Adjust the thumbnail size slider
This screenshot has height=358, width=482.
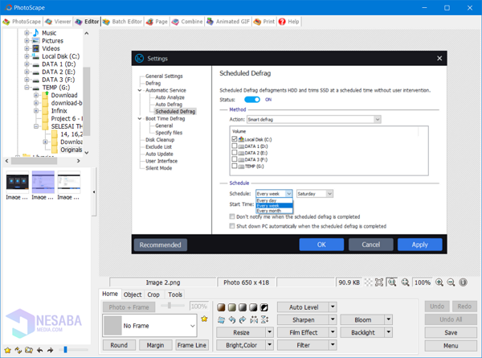(65, 350)
